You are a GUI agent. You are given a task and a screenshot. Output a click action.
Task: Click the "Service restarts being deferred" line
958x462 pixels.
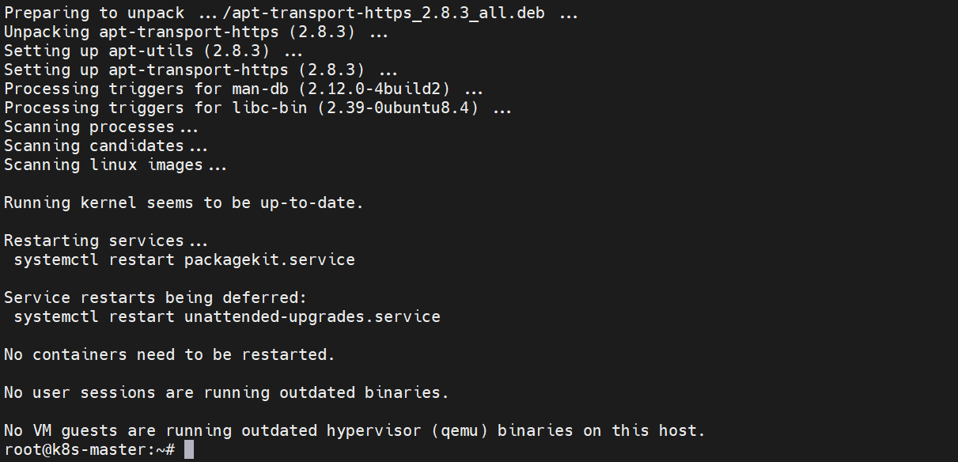click(155, 297)
